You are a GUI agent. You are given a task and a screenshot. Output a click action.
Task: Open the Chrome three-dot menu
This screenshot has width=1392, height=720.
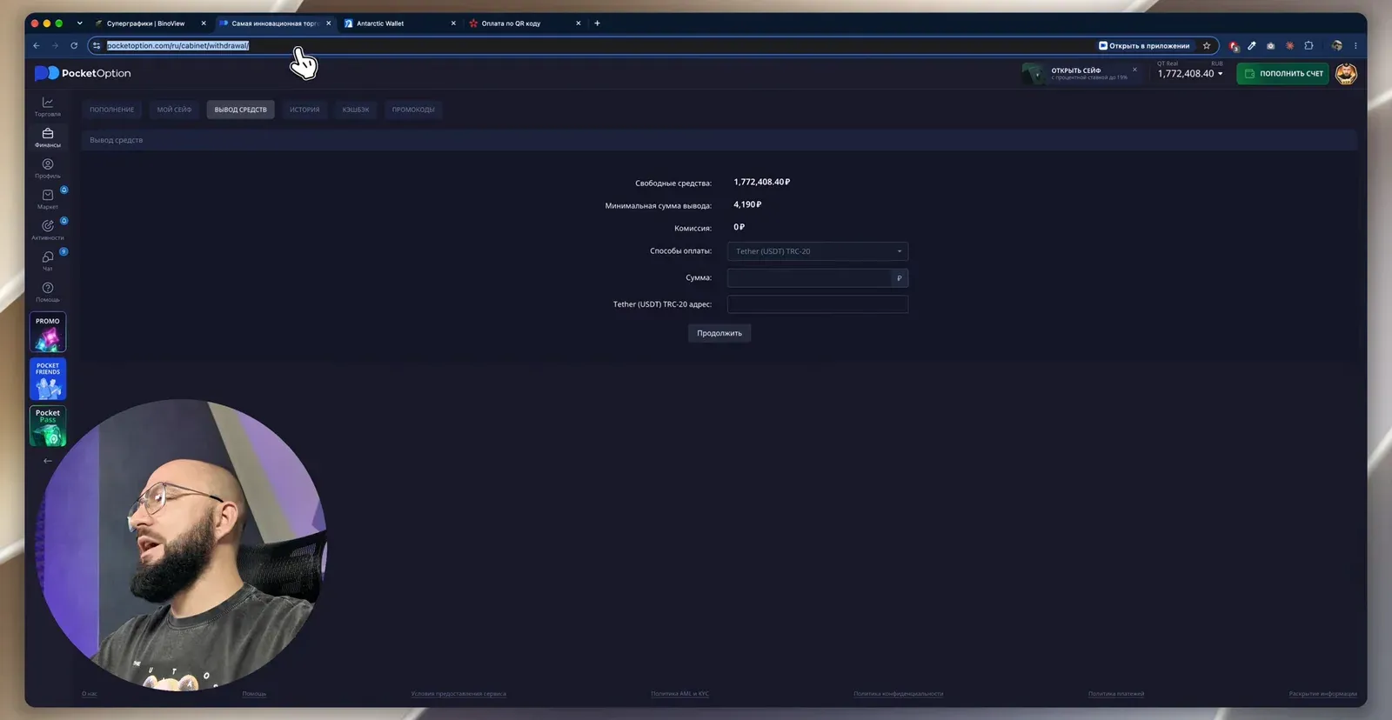tap(1355, 46)
